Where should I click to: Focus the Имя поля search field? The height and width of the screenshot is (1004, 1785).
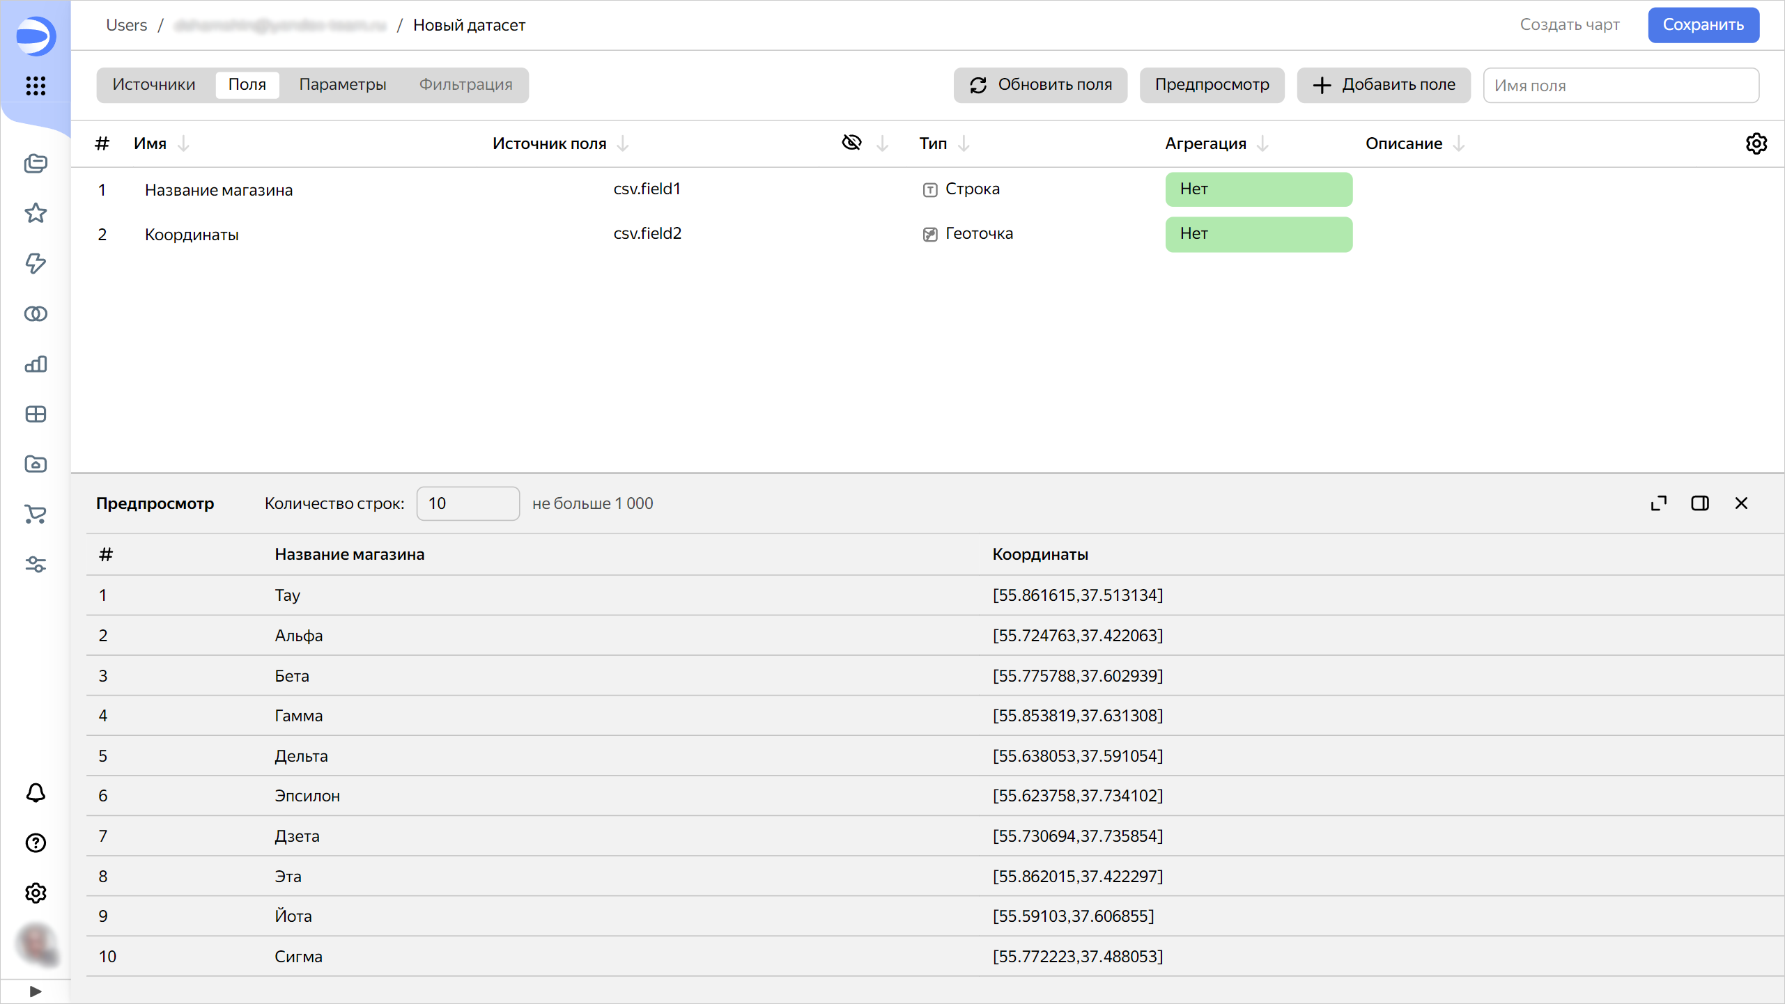(1621, 86)
